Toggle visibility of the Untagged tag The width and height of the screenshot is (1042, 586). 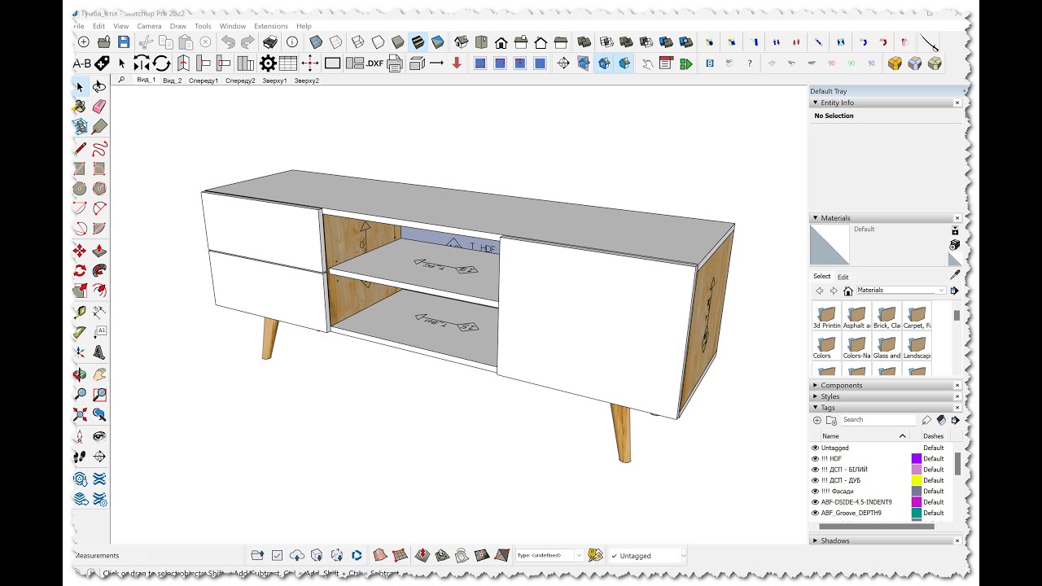point(815,448)
